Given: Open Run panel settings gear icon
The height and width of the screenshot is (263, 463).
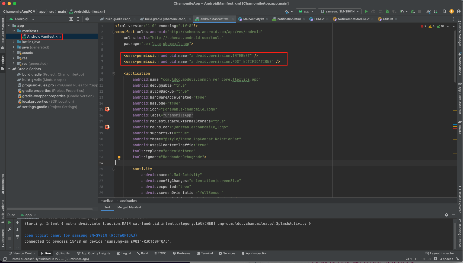Looking at the screenshot, I should tap(446, 215).
